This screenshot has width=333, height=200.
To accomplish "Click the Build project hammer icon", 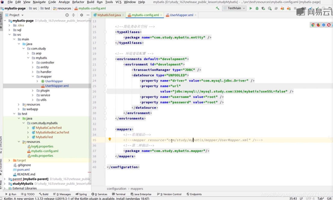I will tap(217, 8).
